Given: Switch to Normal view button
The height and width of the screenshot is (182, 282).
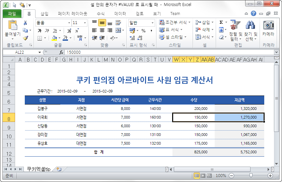Looking at the screenshot, I should pyautogui.click(x=197, y=176).
